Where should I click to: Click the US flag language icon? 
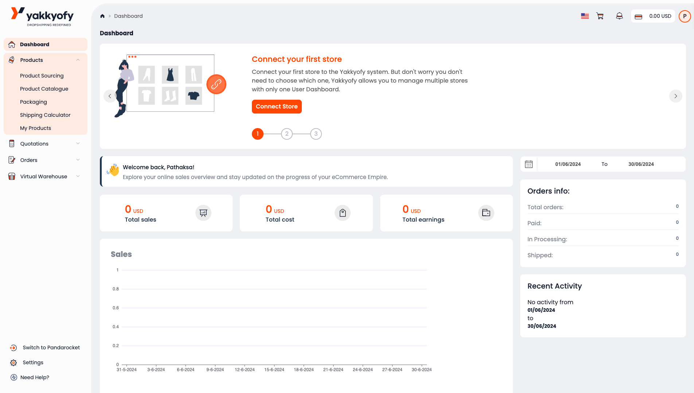point(585,16)
